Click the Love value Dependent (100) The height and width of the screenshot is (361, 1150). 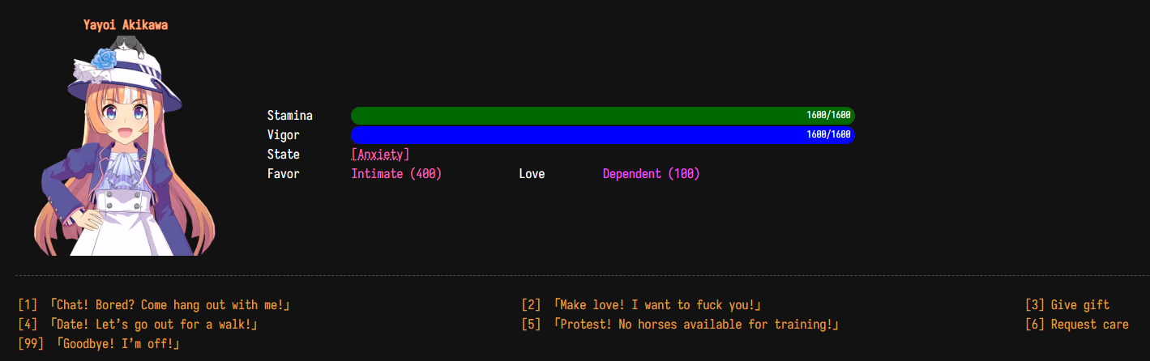pos(652,174)
